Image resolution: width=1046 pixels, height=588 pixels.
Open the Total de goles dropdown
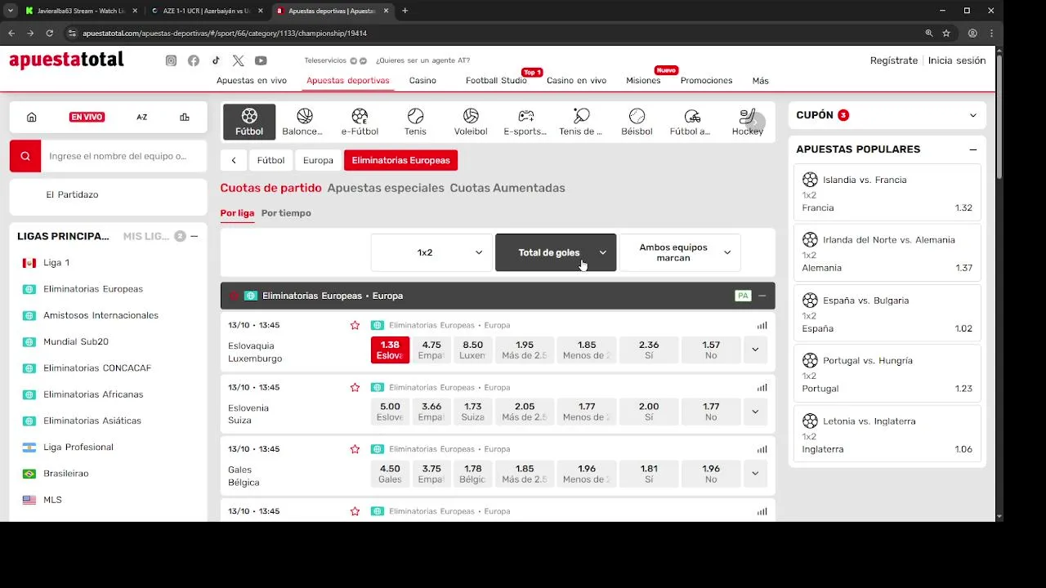(556, 253)
